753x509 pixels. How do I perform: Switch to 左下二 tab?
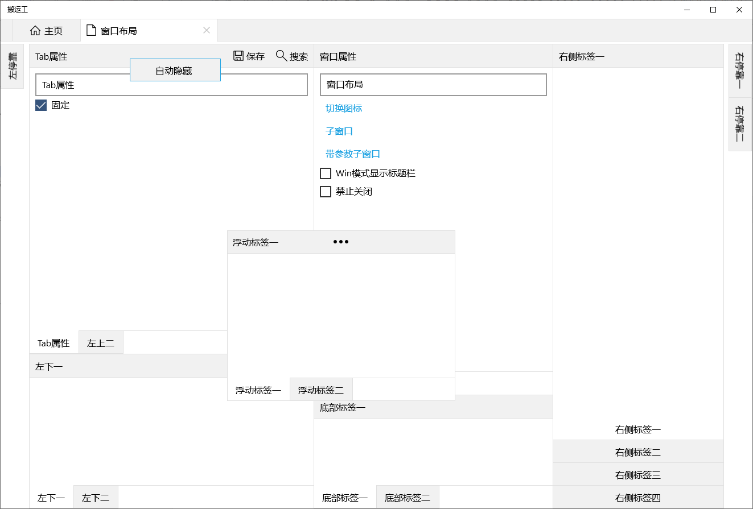pos(96,498)
